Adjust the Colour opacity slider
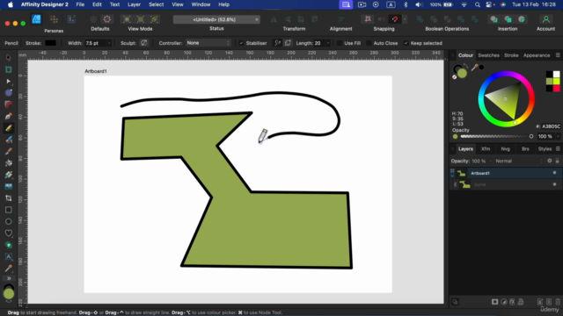The image size is (563, 316). coord(496,137)
